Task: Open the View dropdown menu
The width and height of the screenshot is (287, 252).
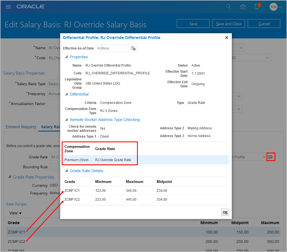Action: 15,213
